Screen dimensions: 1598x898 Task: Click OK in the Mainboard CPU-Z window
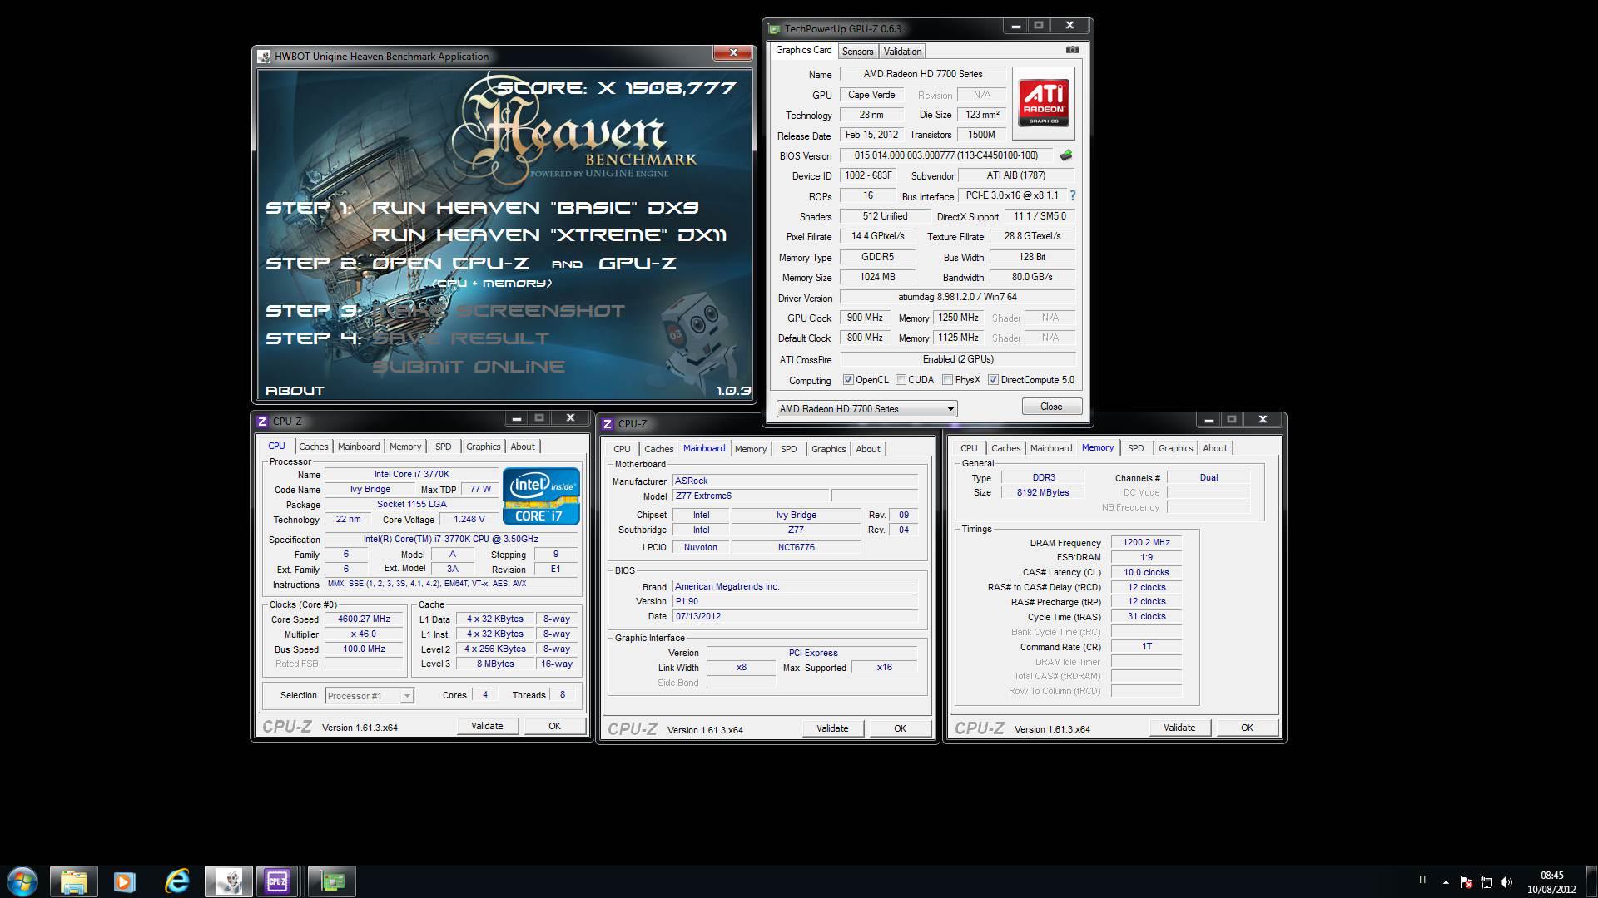[900, 728]
